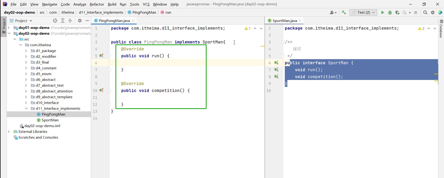Screen dimensions: 444x178
Task: Select SportMan in the project tree
Action: pyautogui.click(x=50, y=120)
